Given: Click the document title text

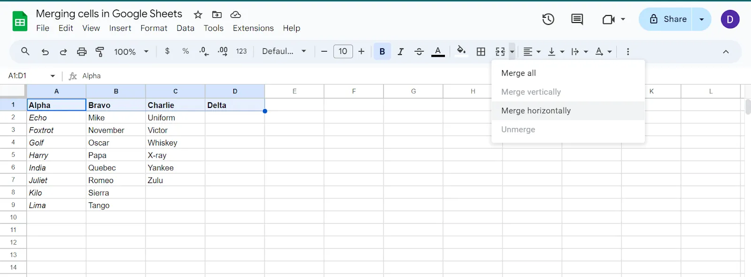Looking at the screenshot, I should coord(109,14).
